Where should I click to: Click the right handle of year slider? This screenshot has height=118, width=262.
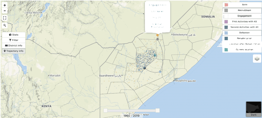point(157,110)
